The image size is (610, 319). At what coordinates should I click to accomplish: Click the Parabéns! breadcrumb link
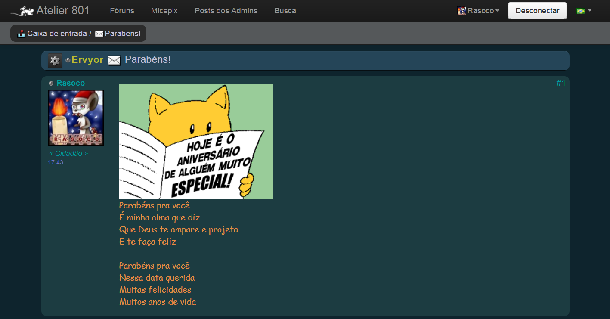pos(123,34)
